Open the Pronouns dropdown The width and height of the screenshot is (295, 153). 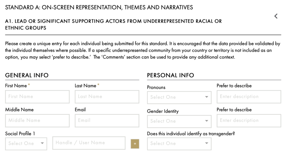click(179, 98)
